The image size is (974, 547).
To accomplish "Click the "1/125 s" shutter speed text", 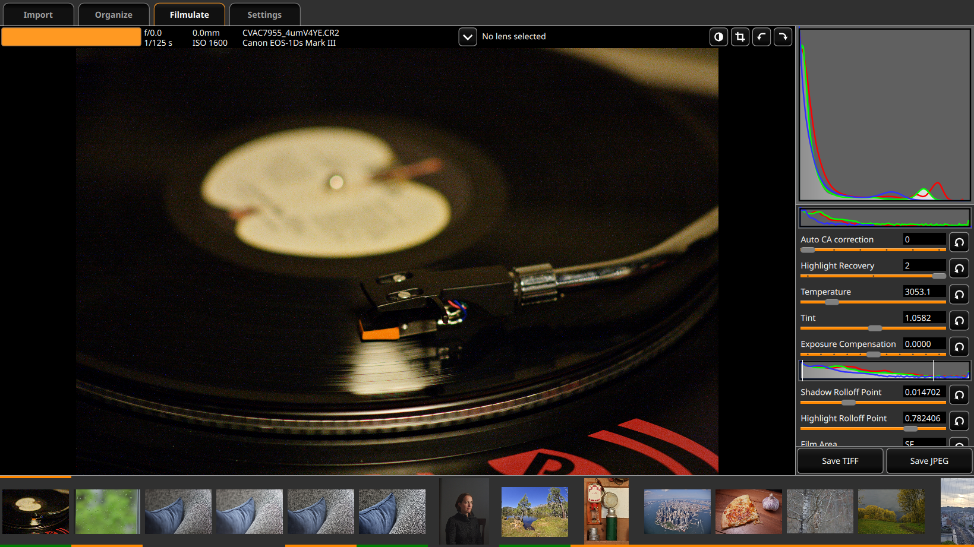I will click(x=158, y=43).
